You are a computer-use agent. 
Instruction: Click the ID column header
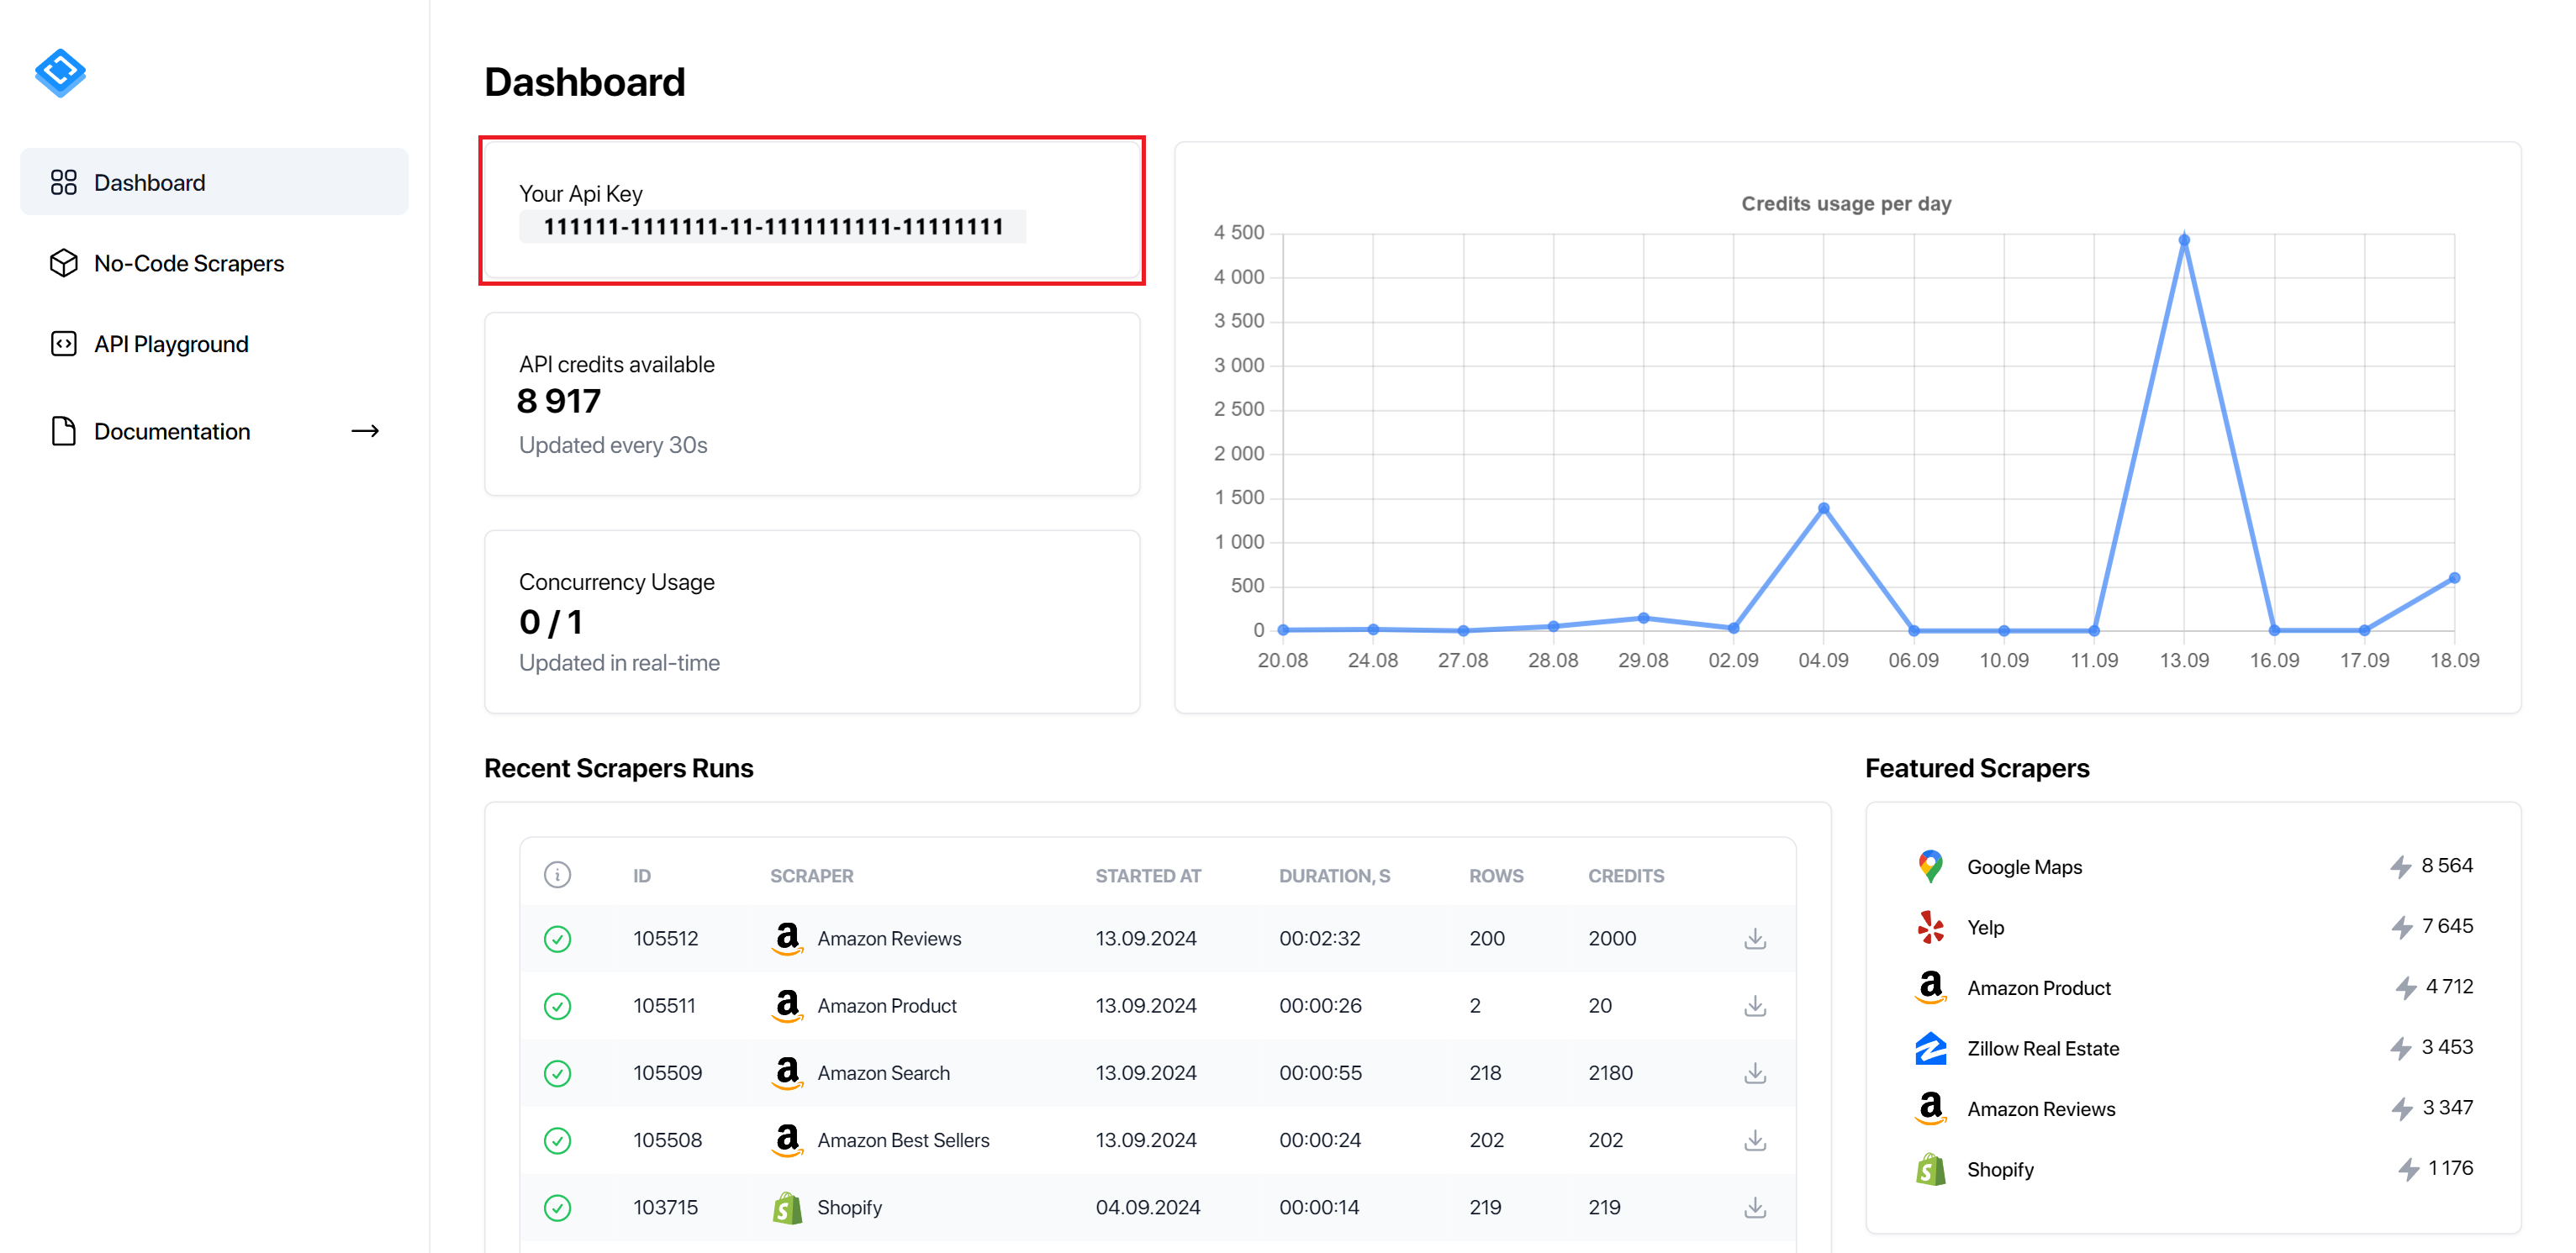click(641, 876)
